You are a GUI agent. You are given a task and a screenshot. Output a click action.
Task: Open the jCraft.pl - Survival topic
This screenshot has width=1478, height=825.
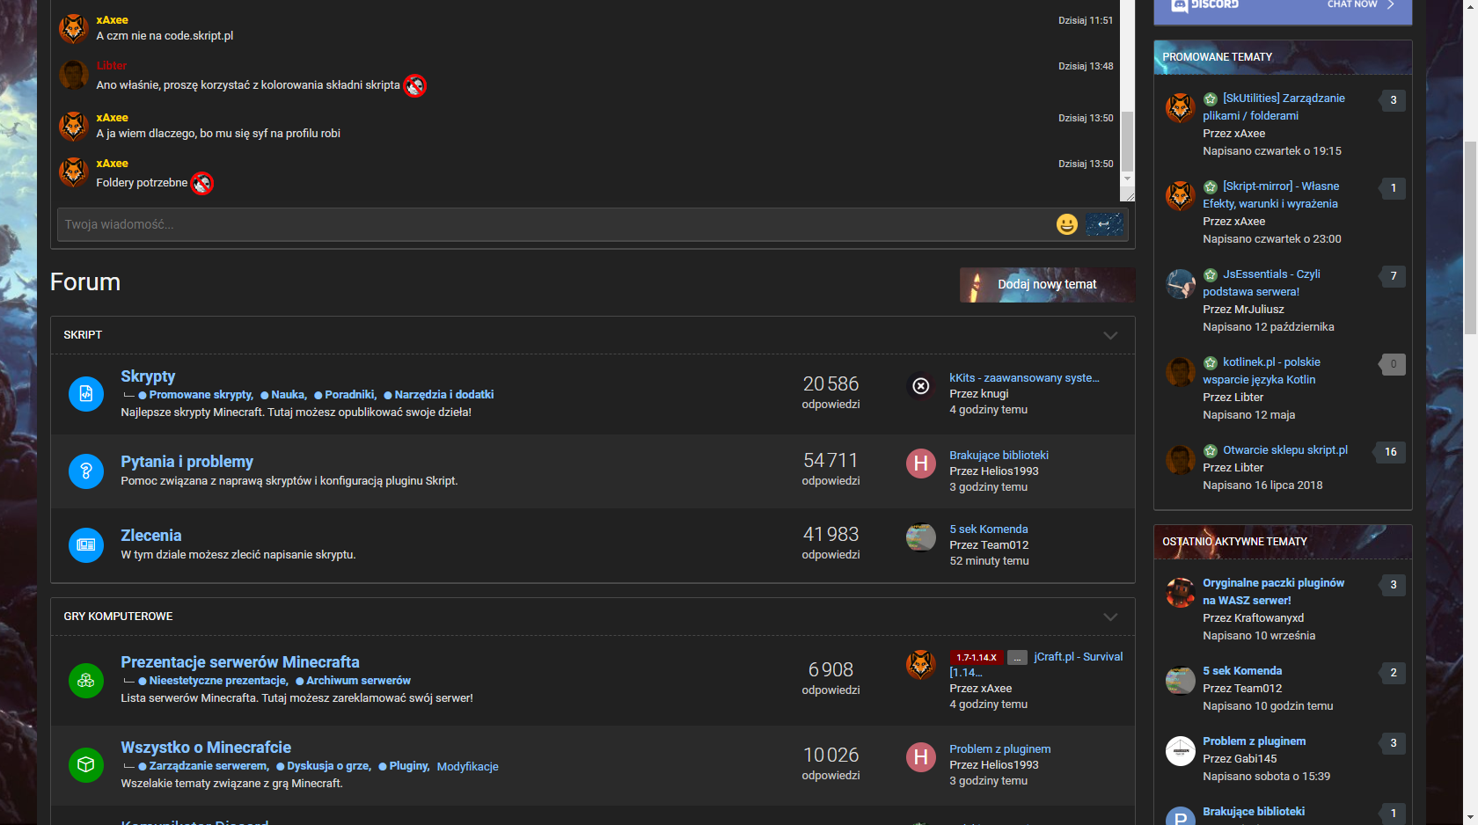tap(1078, 657)
